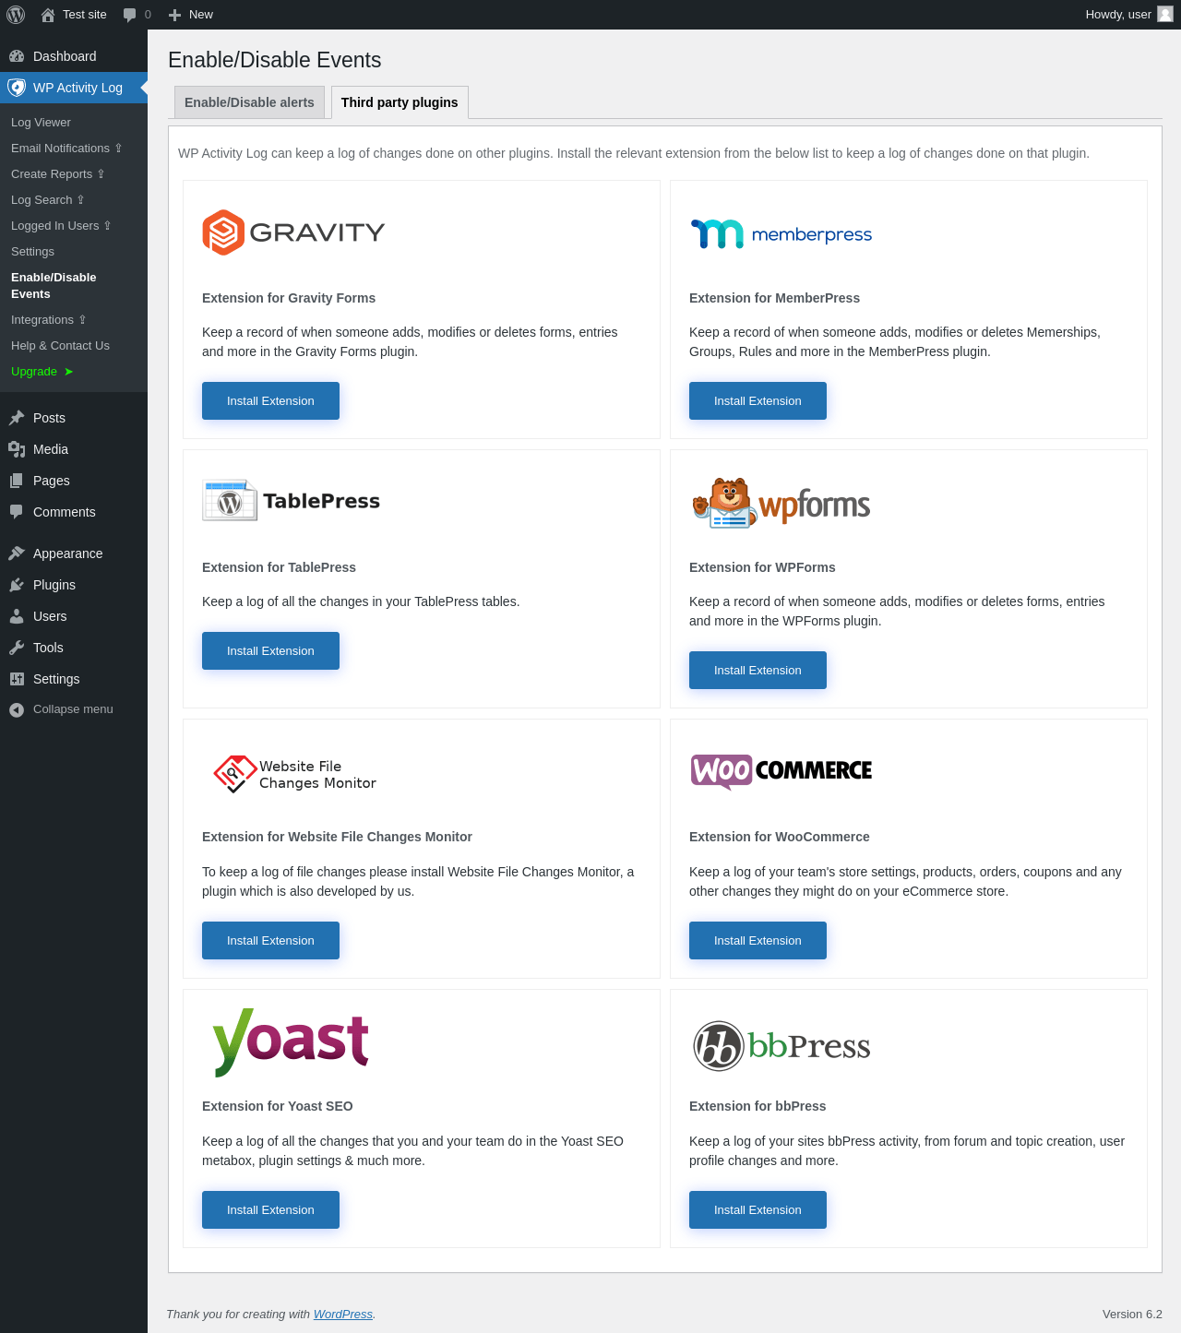This screenshot has width=1181, height=1333.
Task: Click the WP Activity Log shield icon
Action: (17, 88)
